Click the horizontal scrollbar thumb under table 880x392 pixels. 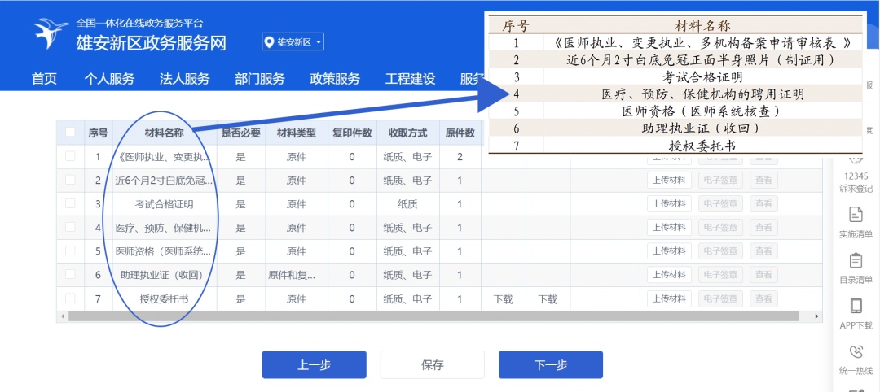coord(433,316)
